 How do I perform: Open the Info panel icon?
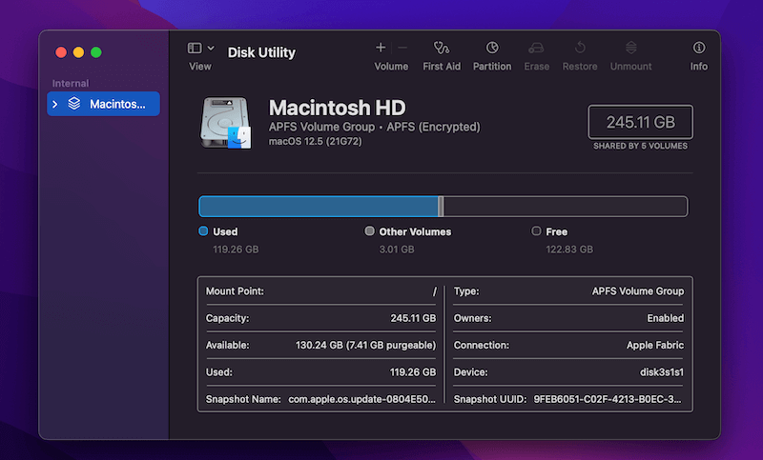(699, 48)
